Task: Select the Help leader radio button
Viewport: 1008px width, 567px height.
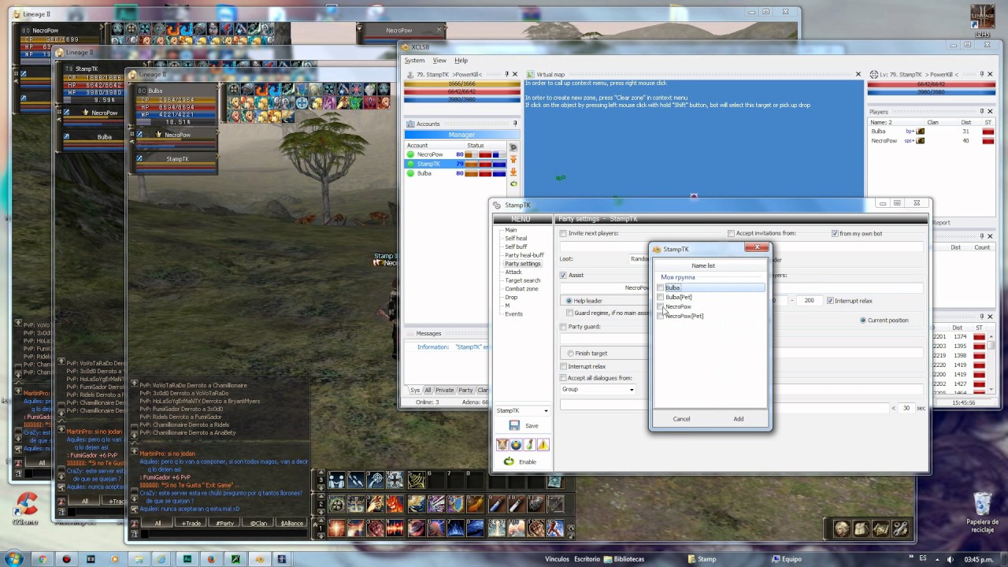Action: (569, 301)
